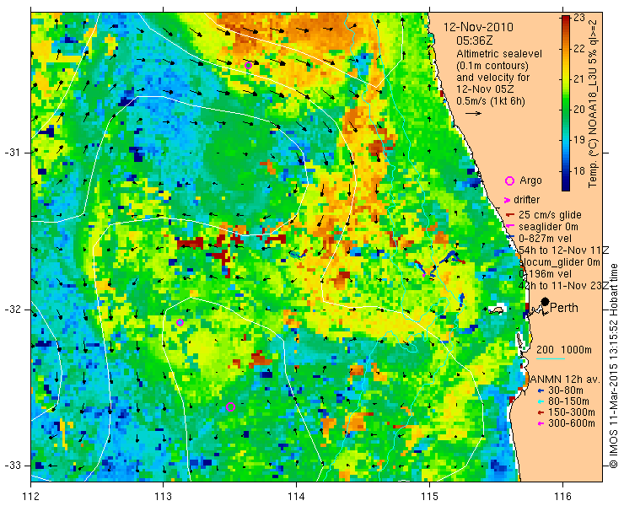Click the temperature colorbar at 23 degrees dark red
Viewport: 624px width, 506px height.
tap(566, 18)
